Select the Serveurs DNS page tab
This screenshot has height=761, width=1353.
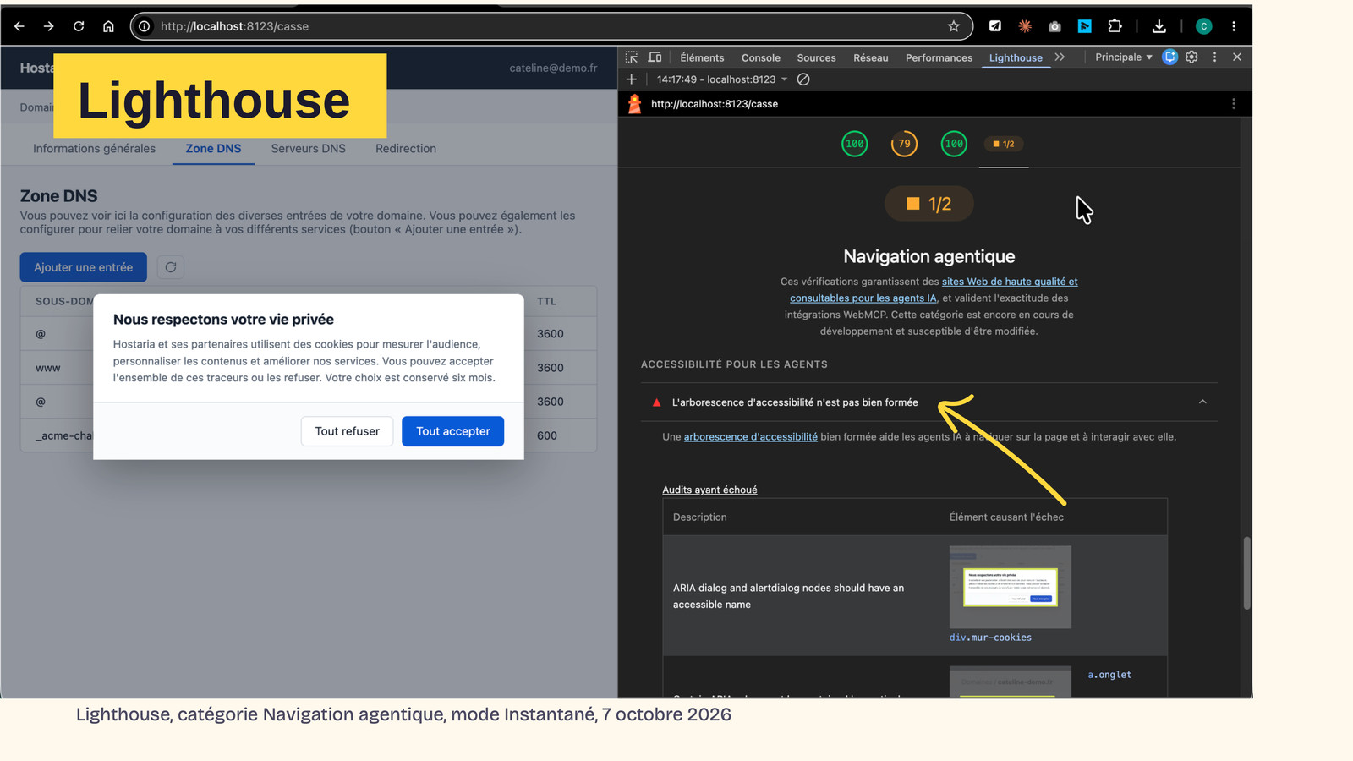click(308, 149)
